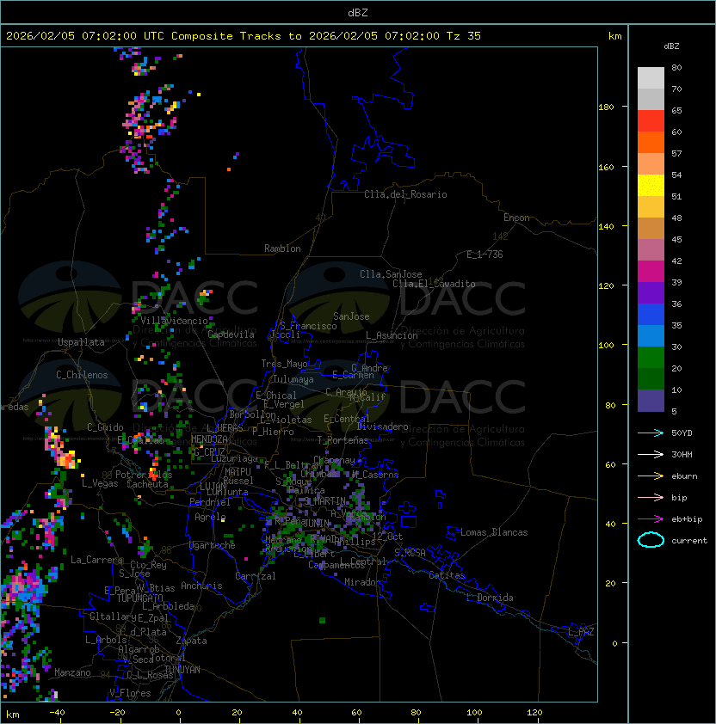Click the Catitas label
The image size is (716, 724).
447,575
